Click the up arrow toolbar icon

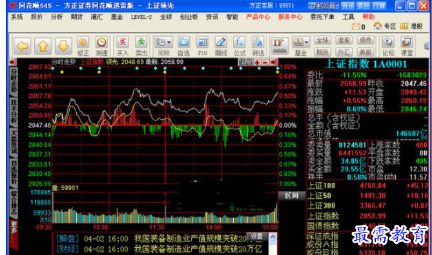43,46
